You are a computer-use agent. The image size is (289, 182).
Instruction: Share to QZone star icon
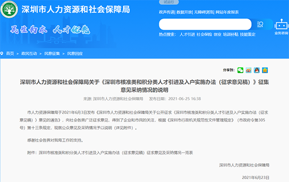[x=265, y=70]
